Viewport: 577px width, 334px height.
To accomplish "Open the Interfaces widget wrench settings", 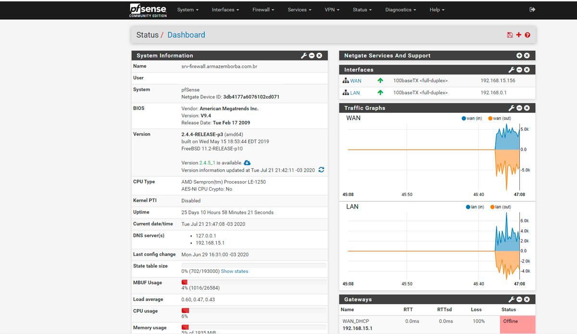I will 512,70.
